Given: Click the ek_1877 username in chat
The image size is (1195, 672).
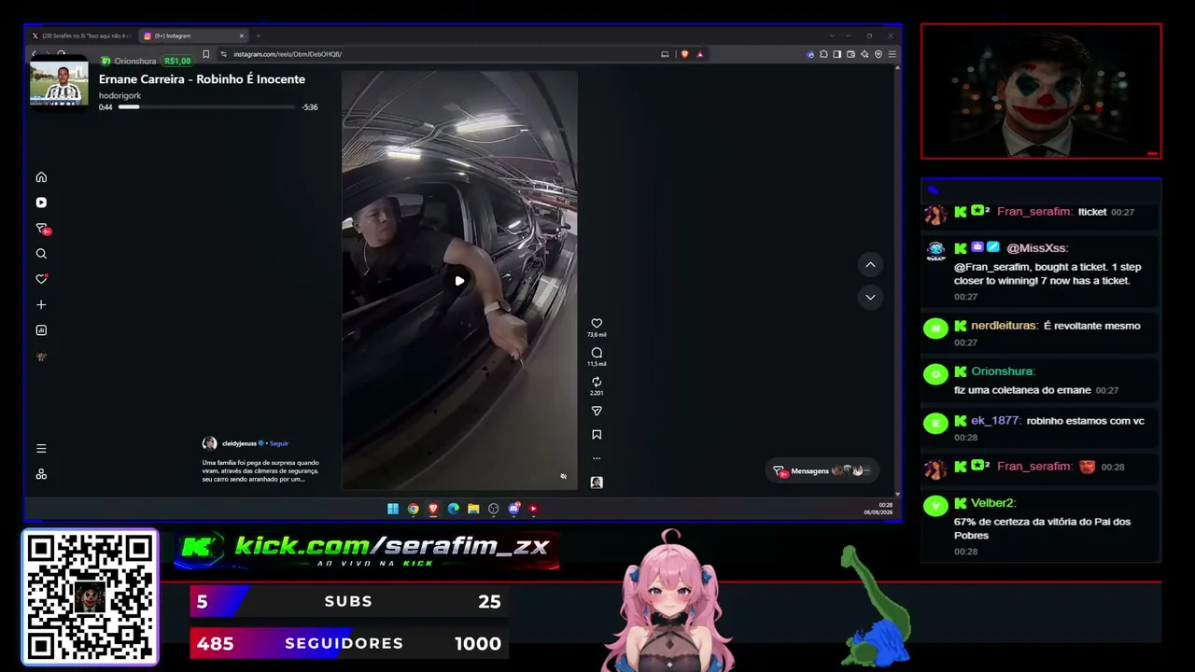Looking at the screenshot, I should pyautogui.click(x=995, y=421).
